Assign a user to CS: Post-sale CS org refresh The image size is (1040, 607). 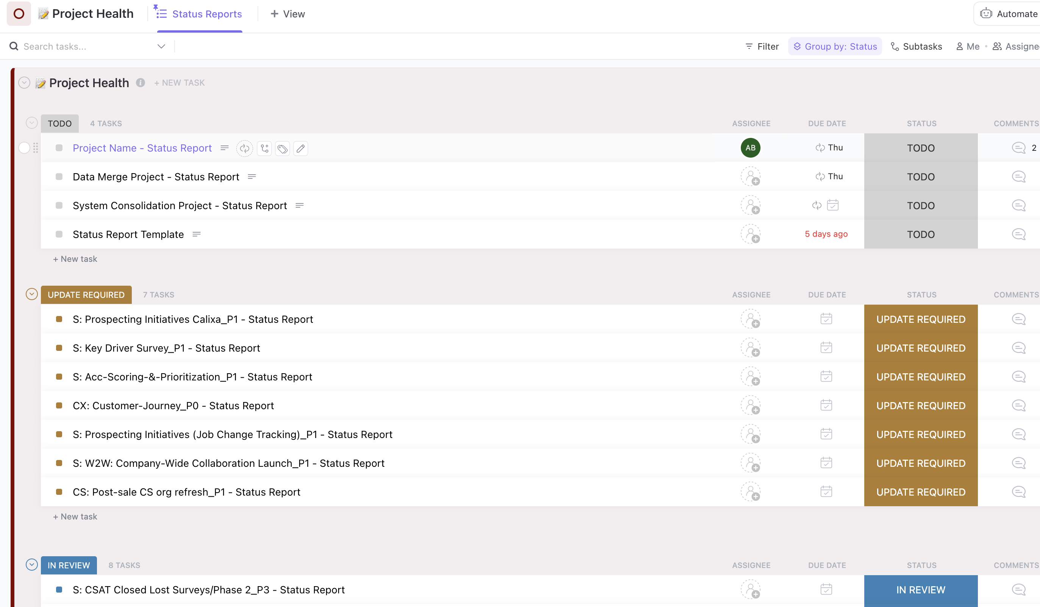751,492
